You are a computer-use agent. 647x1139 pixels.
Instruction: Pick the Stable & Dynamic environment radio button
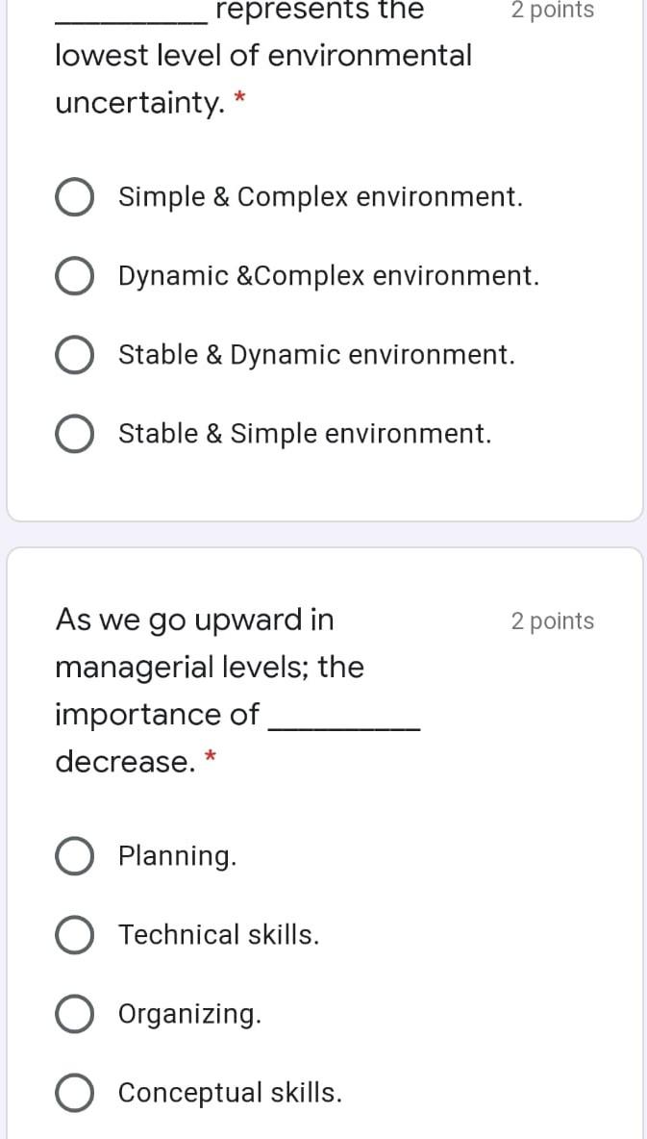coord(74,355)
